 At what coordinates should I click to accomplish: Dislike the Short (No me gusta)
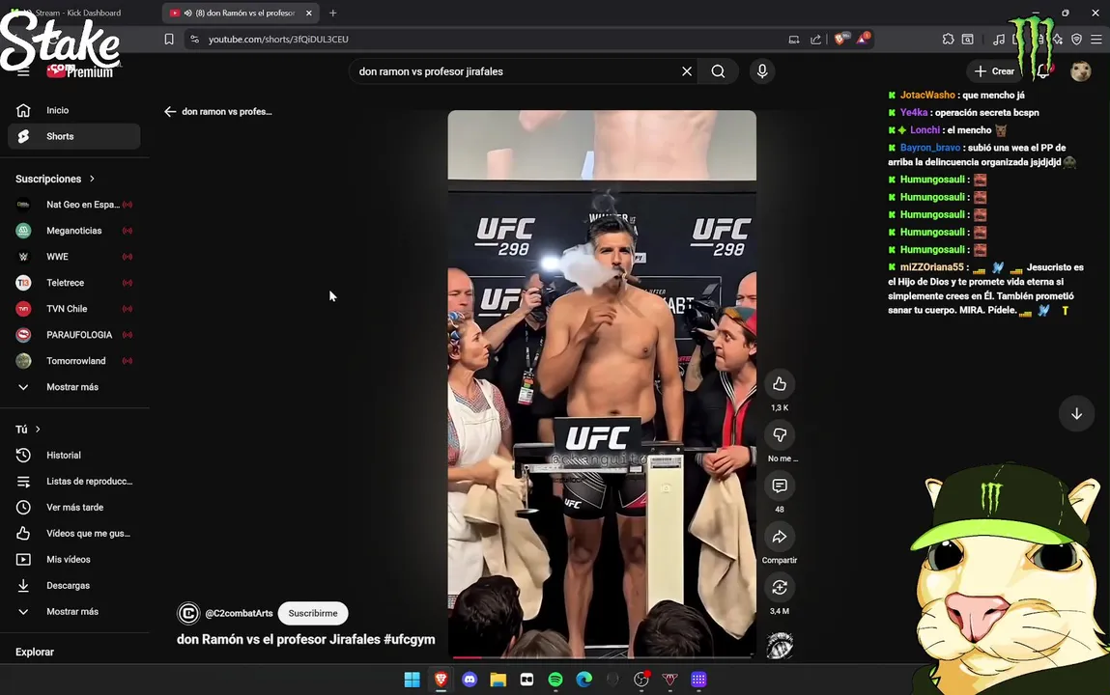[780, 434]
